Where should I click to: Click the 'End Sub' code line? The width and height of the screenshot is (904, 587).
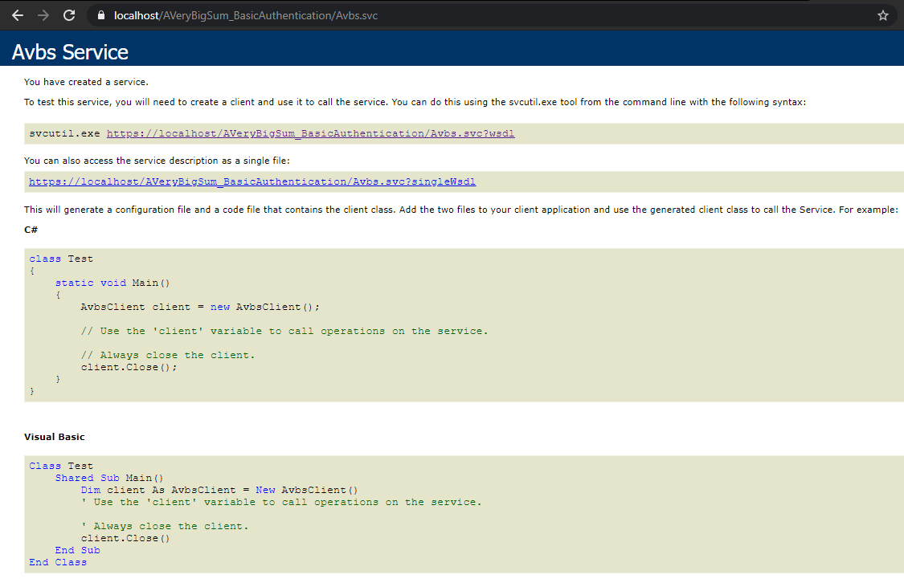point(78,550)
